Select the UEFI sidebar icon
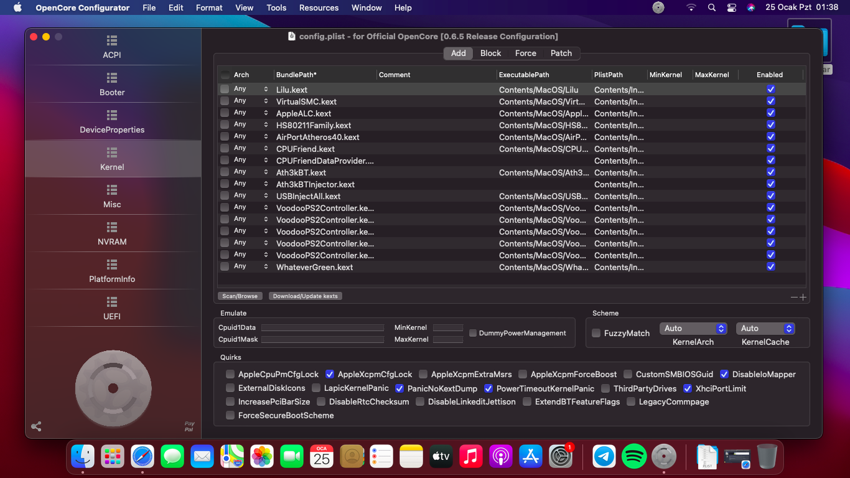Image resolution: width=850 pixels, height=478 pixels. (112, 308)
